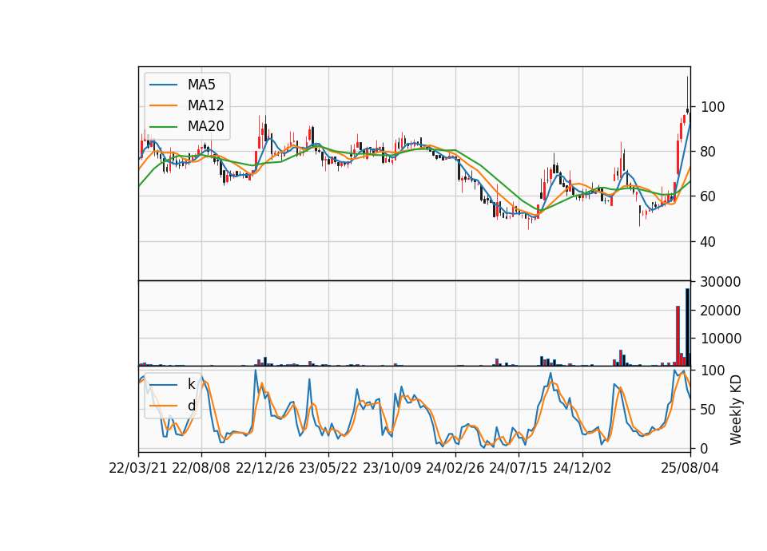This screenshot has width=767, height=551.
Task: Click the MA20 legend label
Action: pos(205,126)
